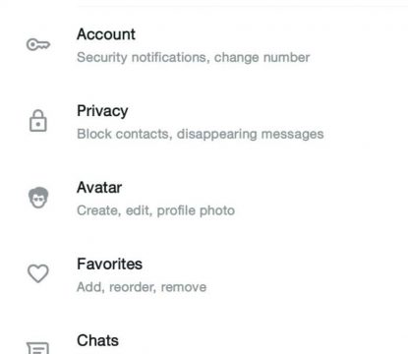Select 'Create, edit, profile photo' subtitle
Screen dimensions: 408x354
pos(156,210)
